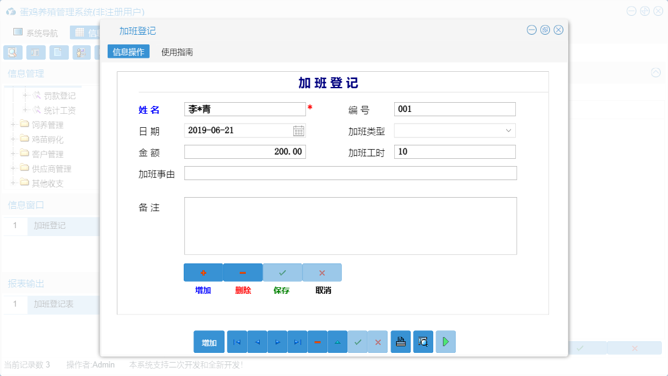This screenshot has height=376, width=668.
Task: Click the green play icon on the toolbar
Action: pyautogui.click(x=445, y=341)
